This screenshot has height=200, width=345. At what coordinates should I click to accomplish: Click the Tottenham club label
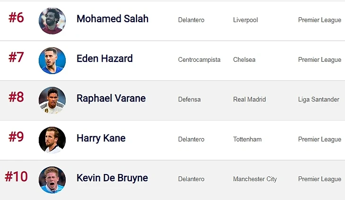click(x=247, y=140)
